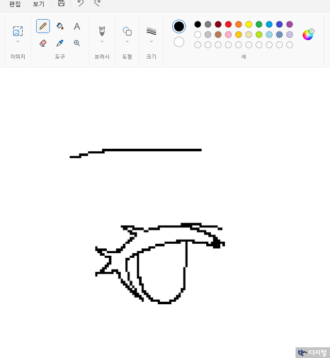This screenshot has height=358, width=330.
Task: Click the image selection tool icon
Action: pos(18,32)
